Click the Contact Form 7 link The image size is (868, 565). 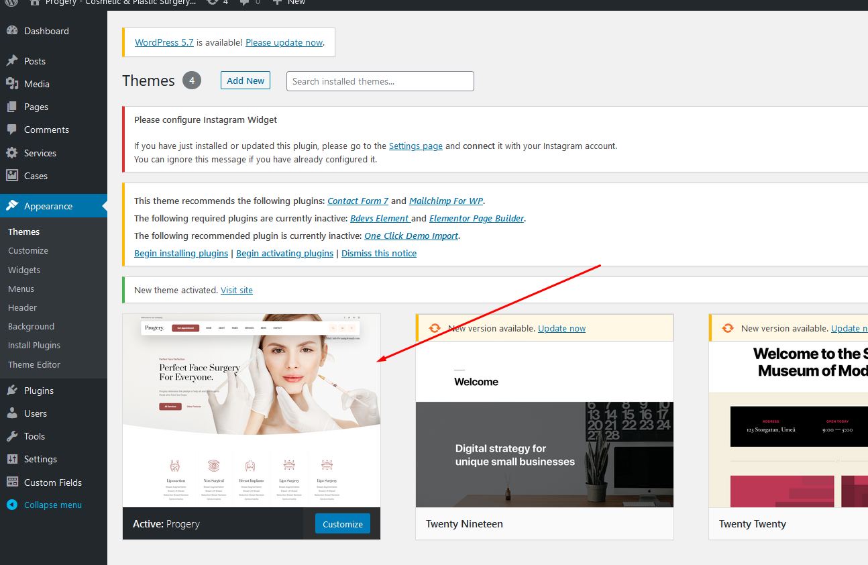[358, 201]
